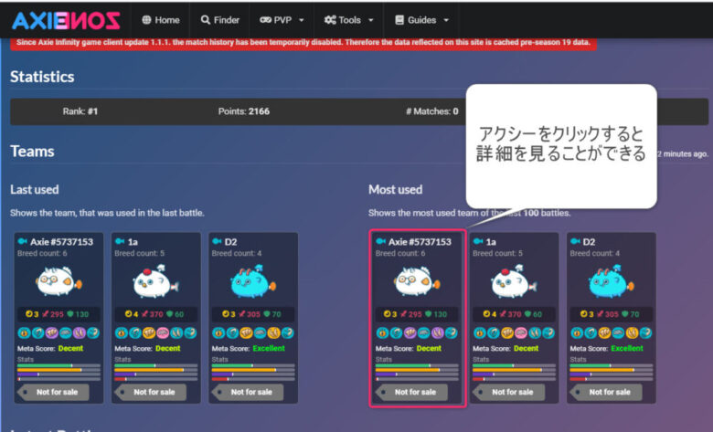Viewport: 713px width, 432px height.
Task: Click the shield icon beside 70 on Most used D2
Action: [x=624, y=314]
